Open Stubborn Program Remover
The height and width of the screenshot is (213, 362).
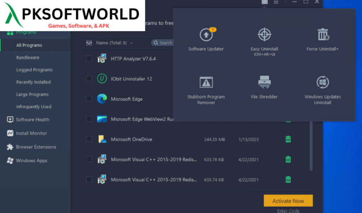[x=206, y=90]
